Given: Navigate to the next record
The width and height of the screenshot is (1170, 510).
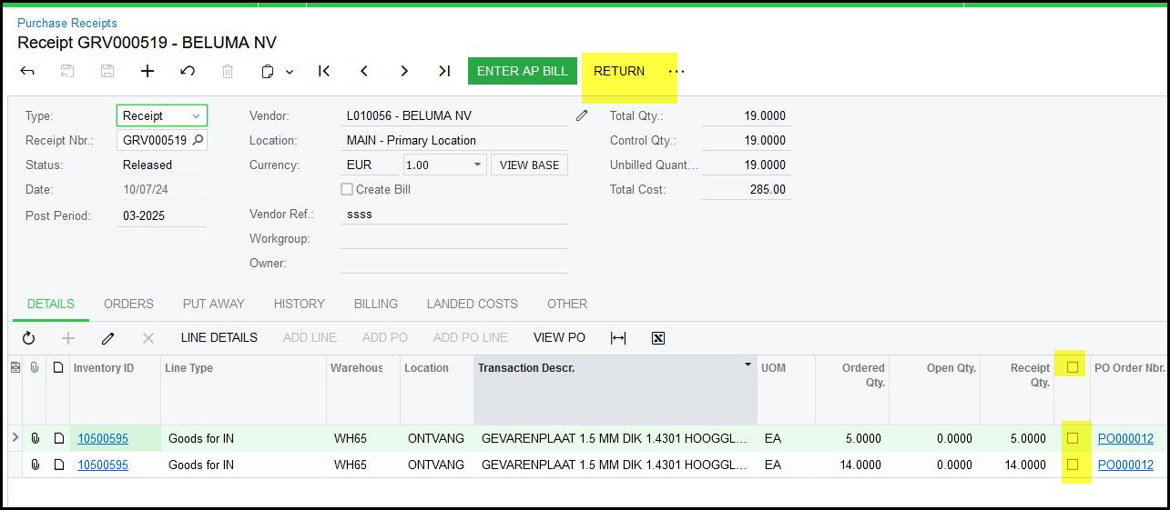Looking at the screenshot, I should [404, 71].
